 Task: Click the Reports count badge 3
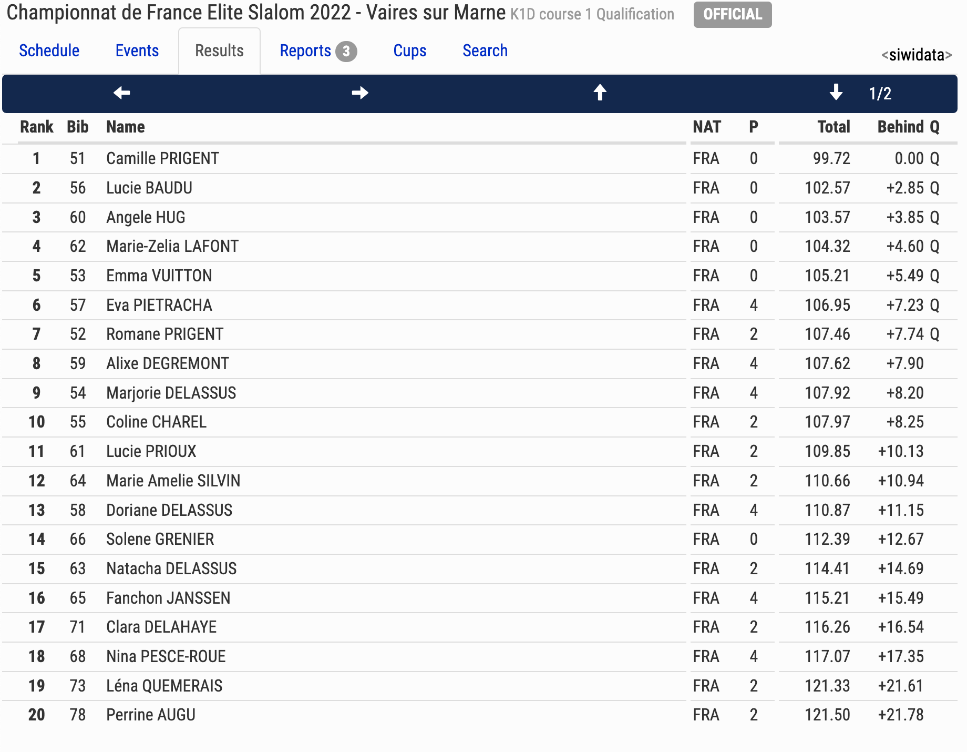(346, 51)
